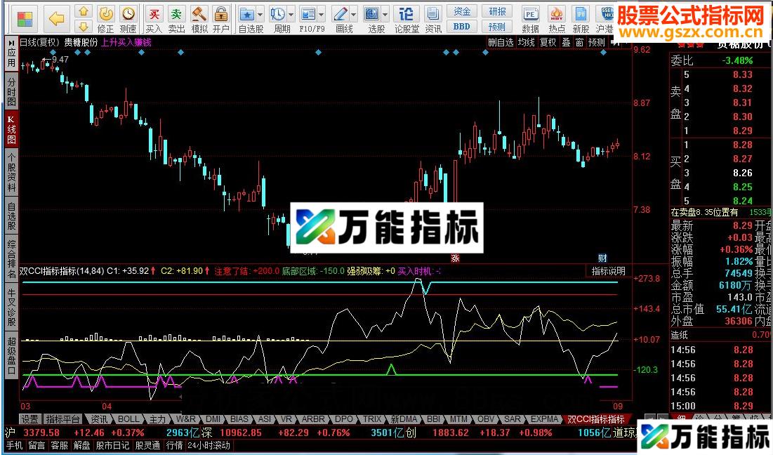Click the BBD funds flow icon

(x=461, y=26)
